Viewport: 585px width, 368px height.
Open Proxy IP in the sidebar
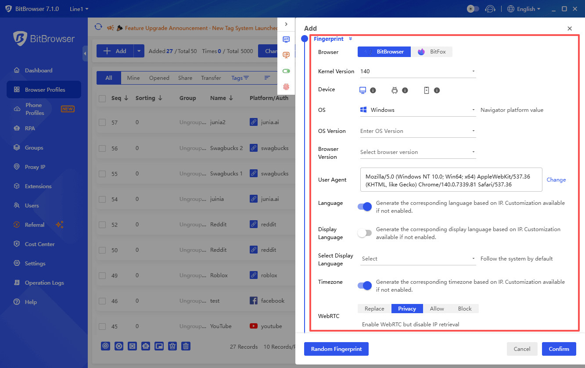[44, 167]
